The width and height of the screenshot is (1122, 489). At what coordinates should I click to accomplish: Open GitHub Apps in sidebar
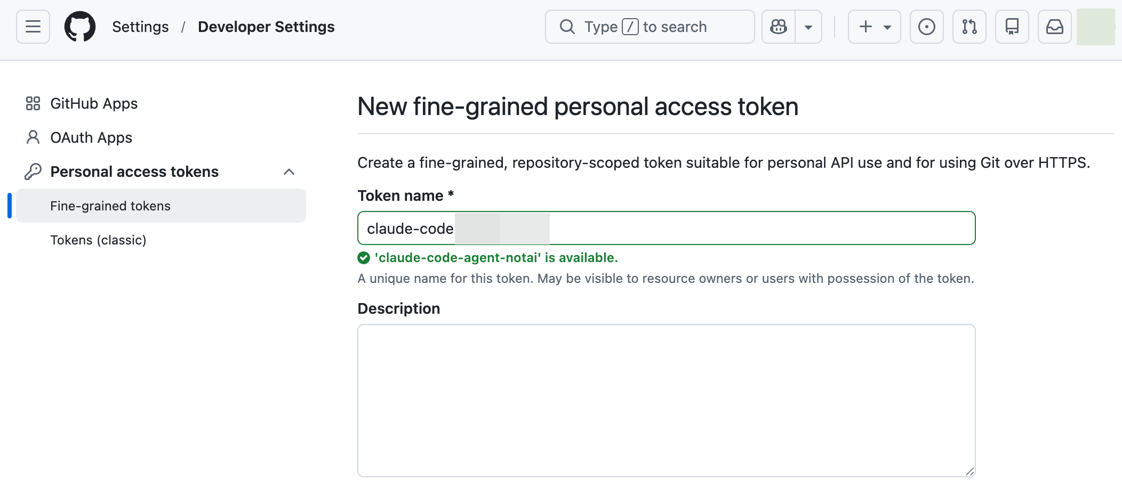coord(94,103)
